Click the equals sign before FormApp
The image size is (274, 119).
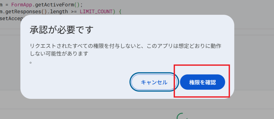(7, 5)
